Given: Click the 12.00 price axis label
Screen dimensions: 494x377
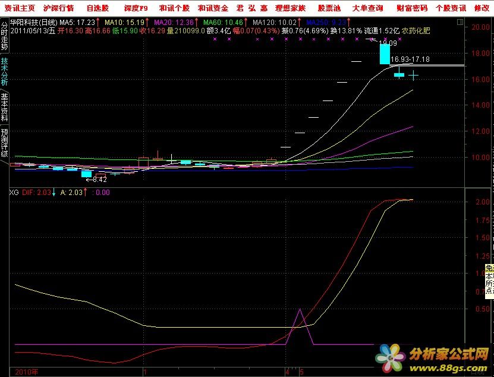Looking at the screenshot, I should 481,131.
